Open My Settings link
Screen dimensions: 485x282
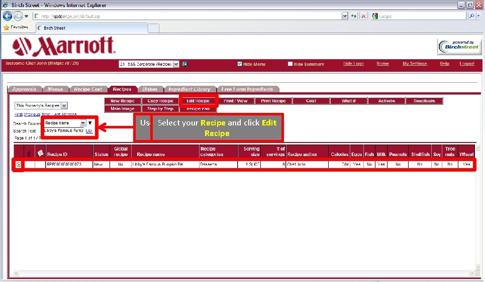pos(415,63)
